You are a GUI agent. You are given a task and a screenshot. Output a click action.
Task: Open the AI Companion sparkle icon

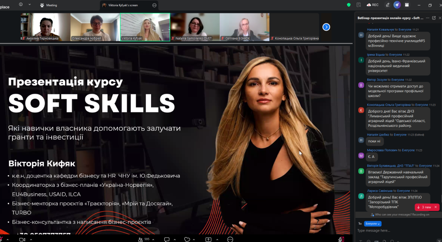(x=397, y=5)
